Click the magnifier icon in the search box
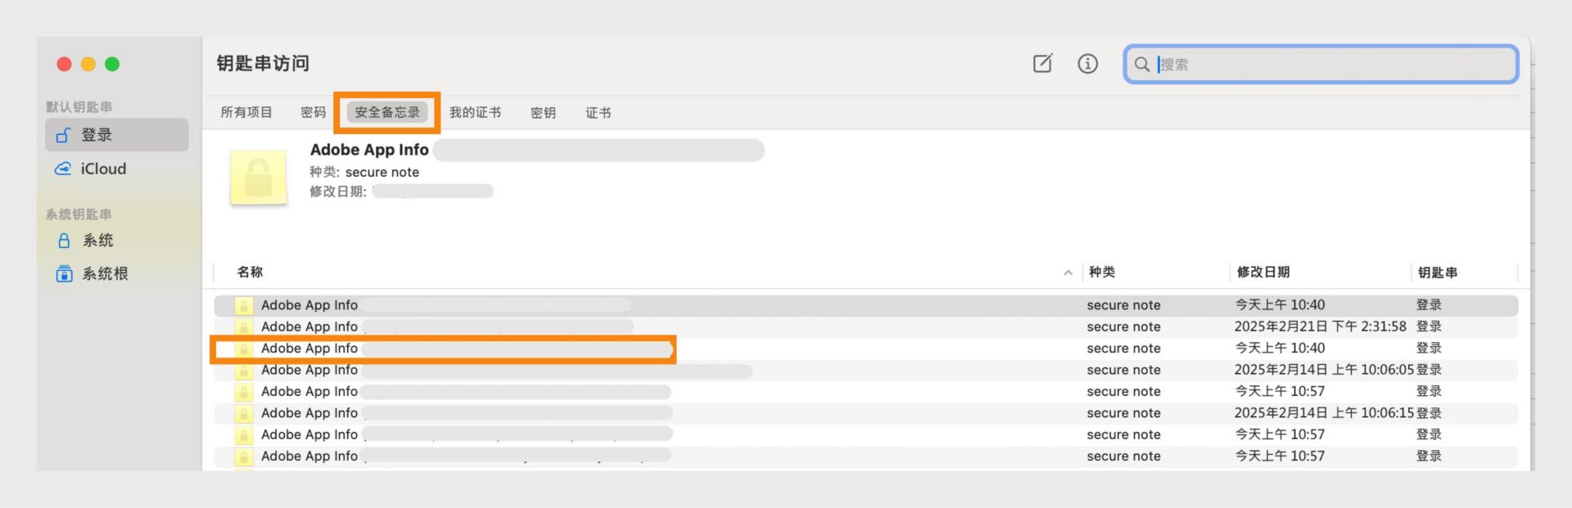The height and width of the screenshot is (508, 1572). 1141,65
